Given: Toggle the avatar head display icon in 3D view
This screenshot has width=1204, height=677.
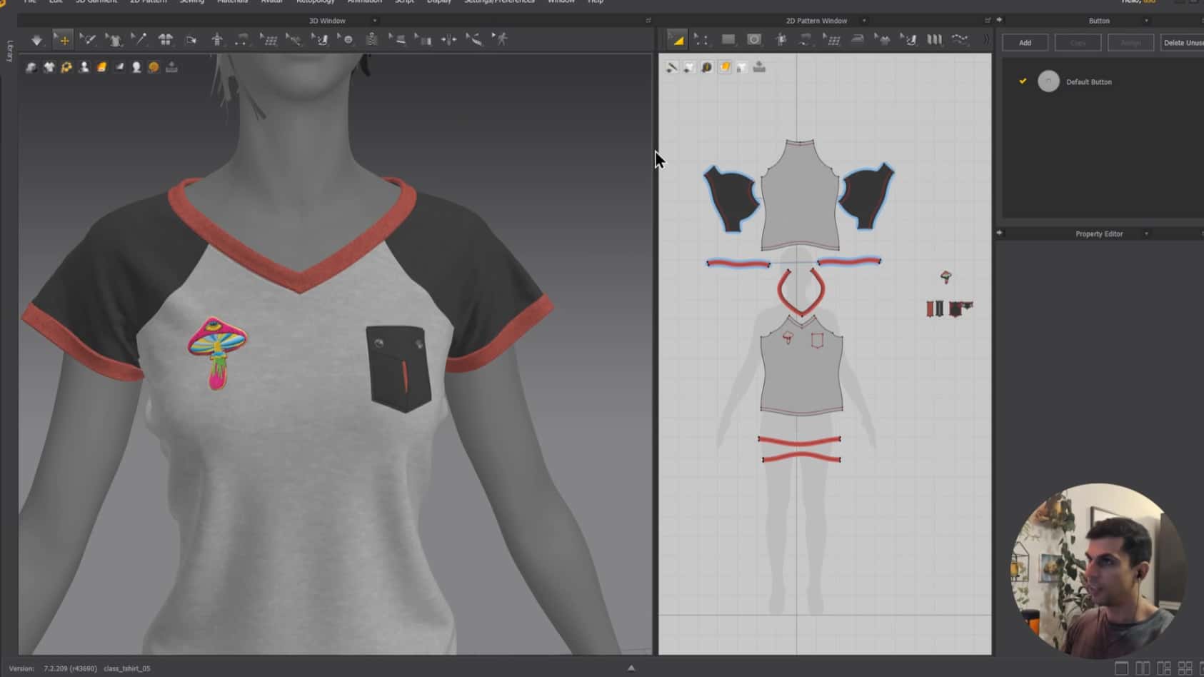Looking at the screenshot, I should tap(136, 67).
